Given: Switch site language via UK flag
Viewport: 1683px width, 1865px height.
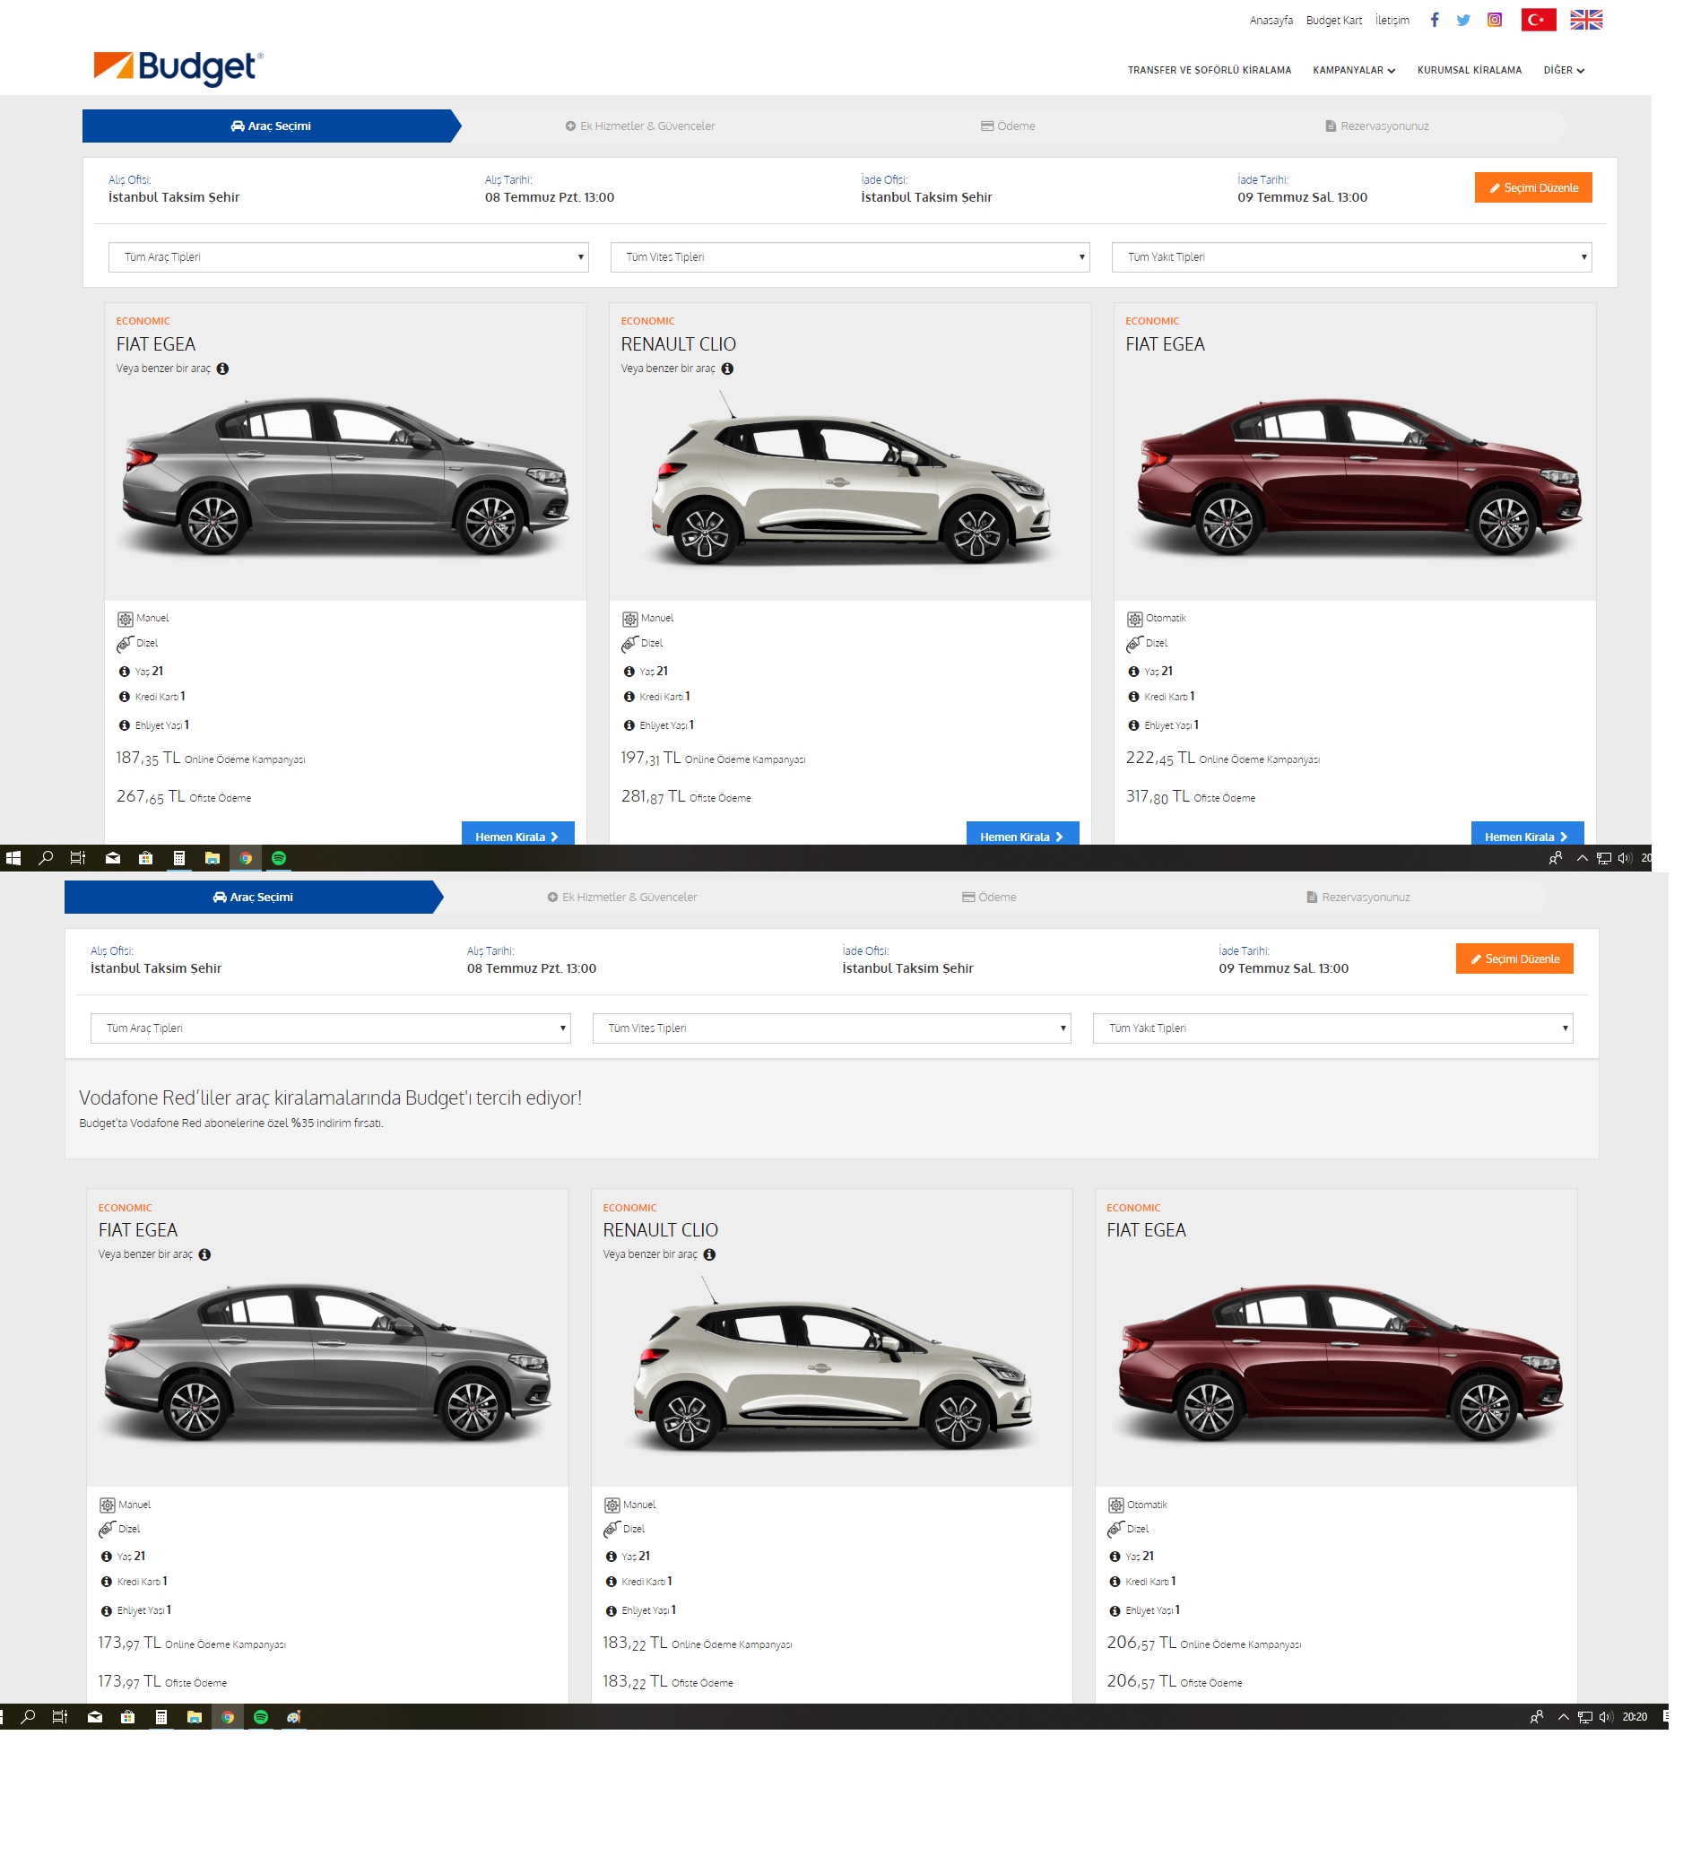Looking at the screenshot, I should click(1586, 20).
